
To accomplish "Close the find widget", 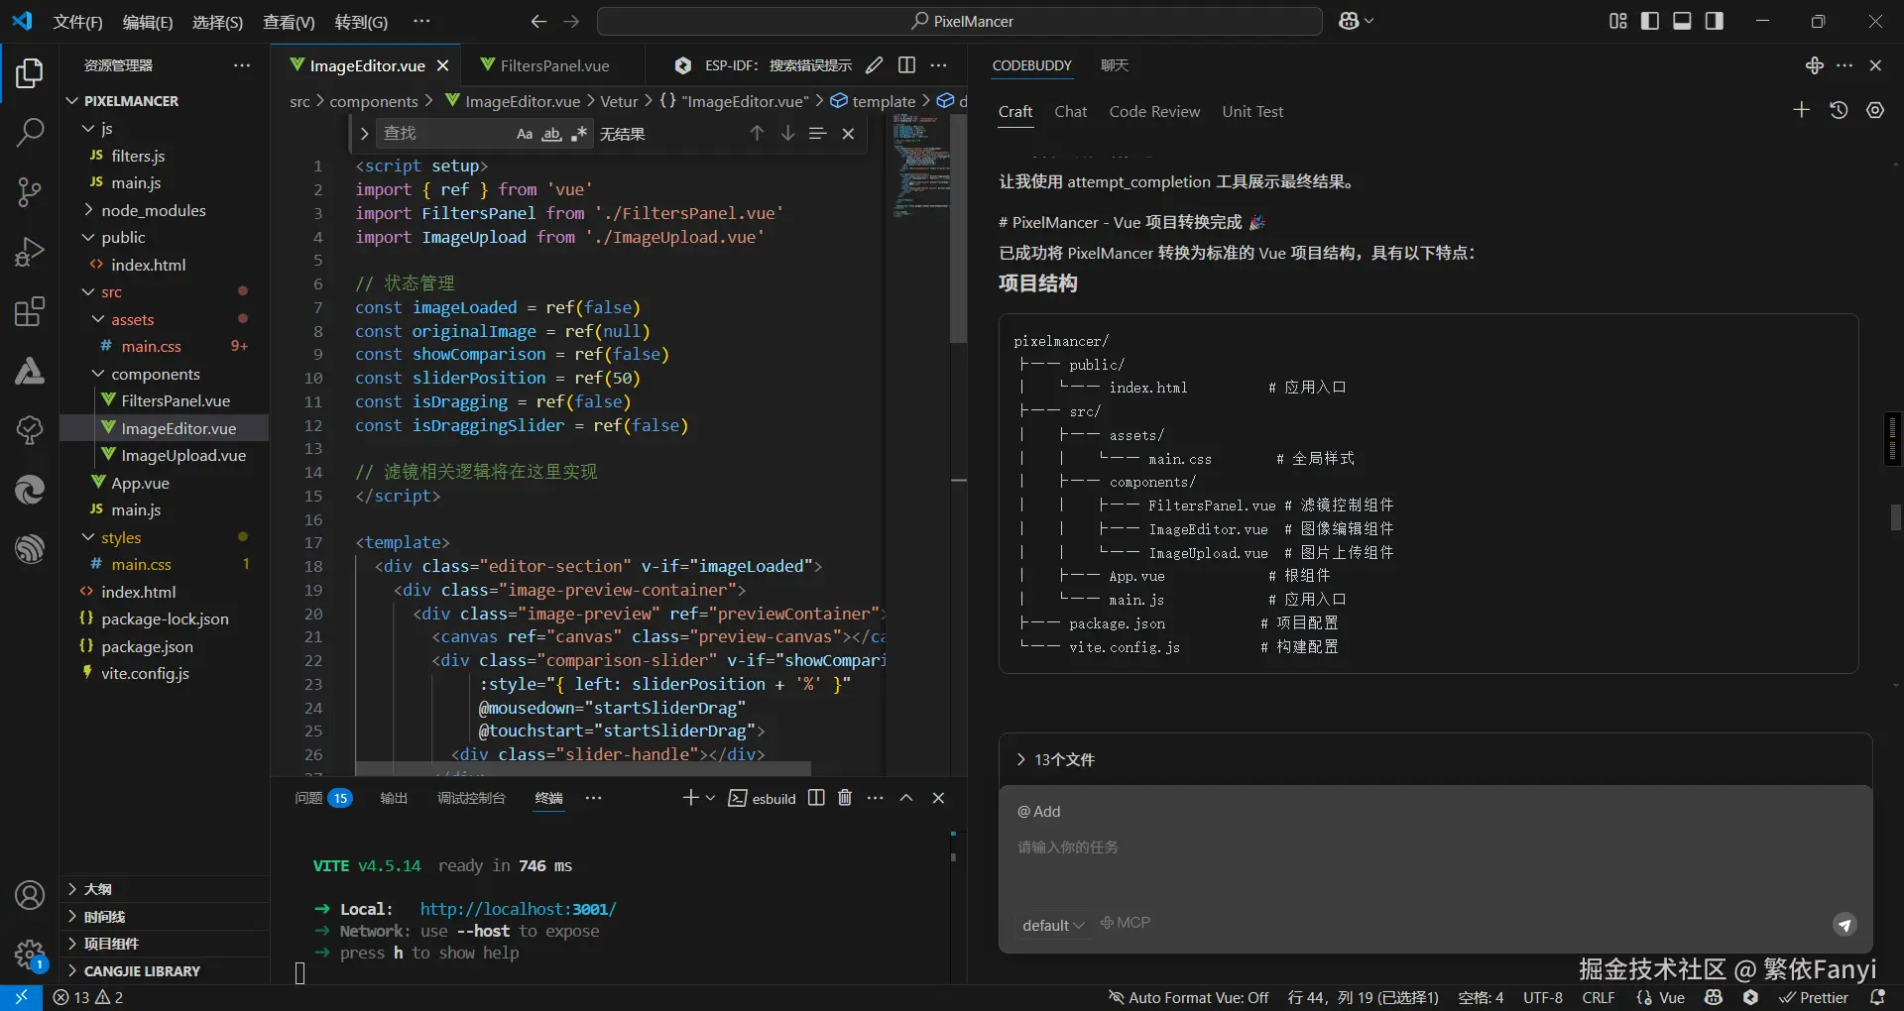I will (x=848, y=133).
